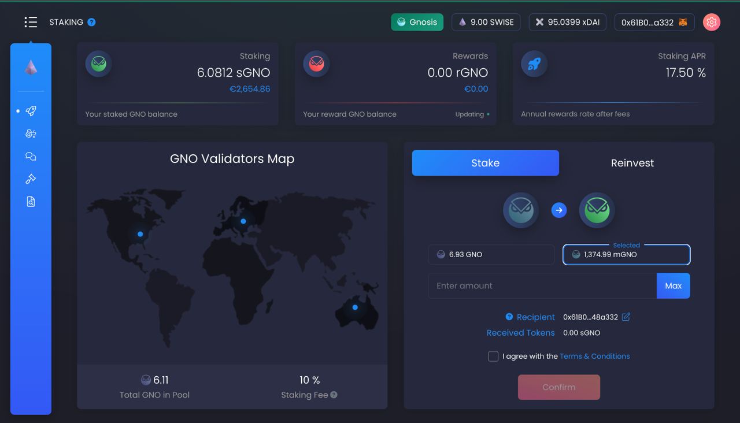This screenshot has width=740, height=423.
Task: Open the Terms & Conditions link
Action: click(595, 356)
